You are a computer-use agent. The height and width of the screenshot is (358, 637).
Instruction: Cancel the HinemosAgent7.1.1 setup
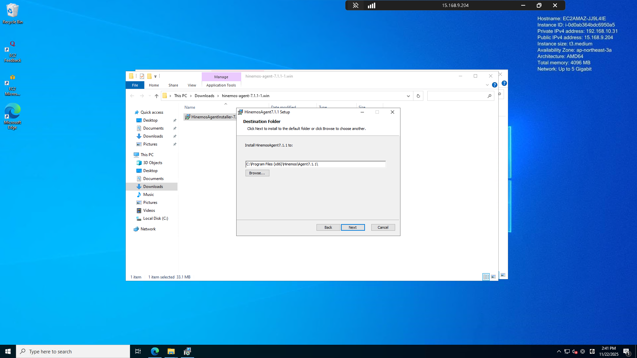click(x=383, y=227)
